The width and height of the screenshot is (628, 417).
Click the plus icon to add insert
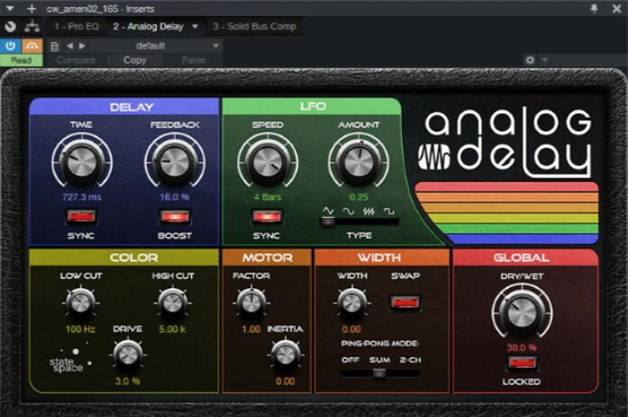[x=32, y=8]
